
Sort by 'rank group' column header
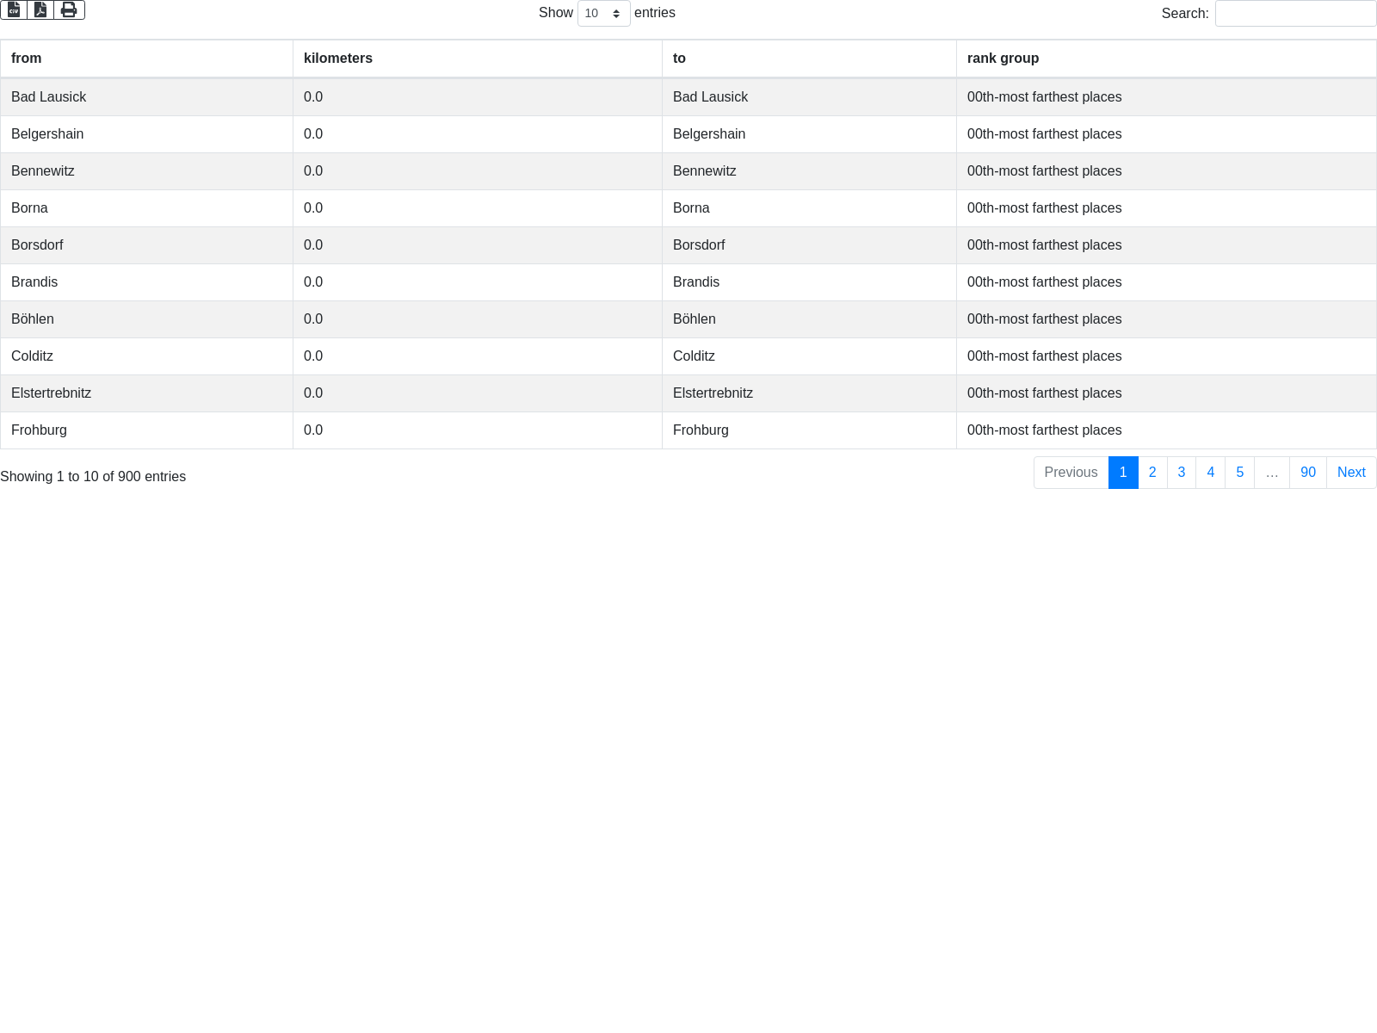pos(1003,59)
